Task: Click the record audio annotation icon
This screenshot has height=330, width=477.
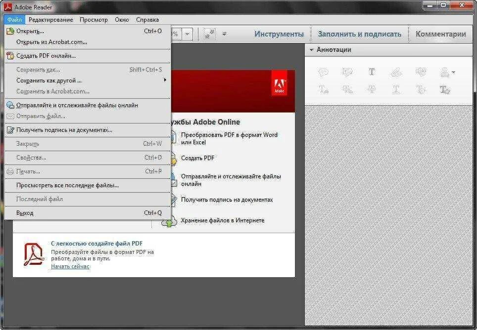Action: pyautogui.click(x=421, y=72)
